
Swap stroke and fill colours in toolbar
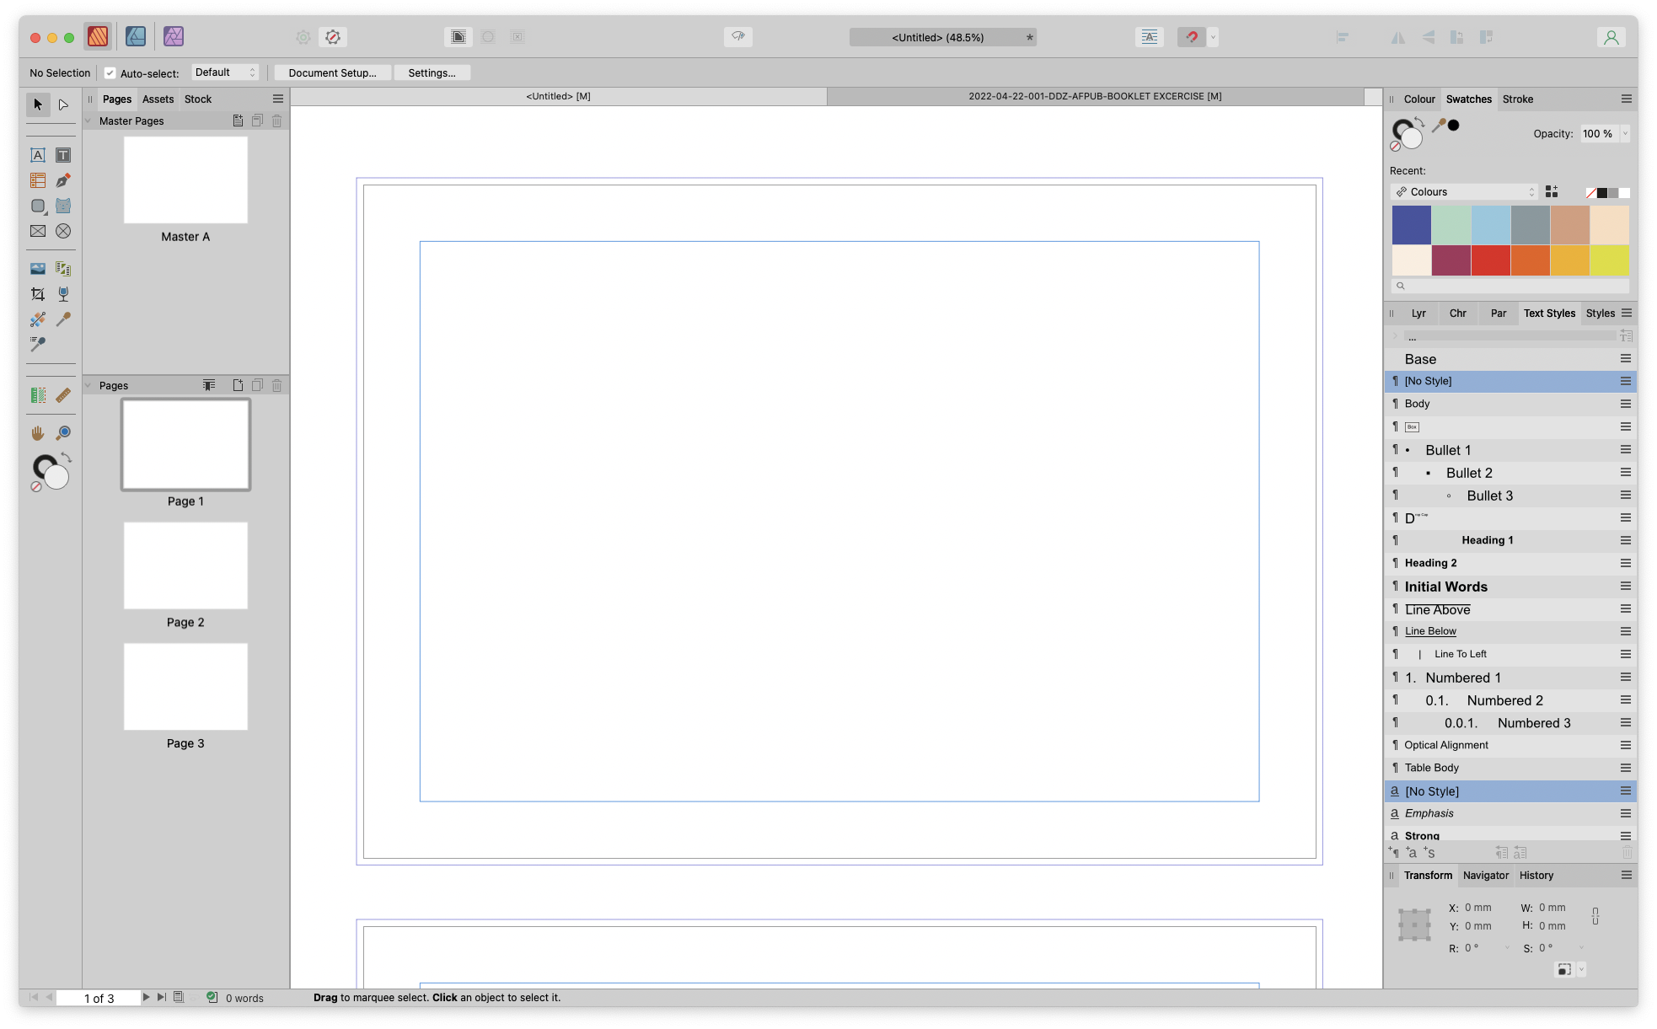coord(67,458)
